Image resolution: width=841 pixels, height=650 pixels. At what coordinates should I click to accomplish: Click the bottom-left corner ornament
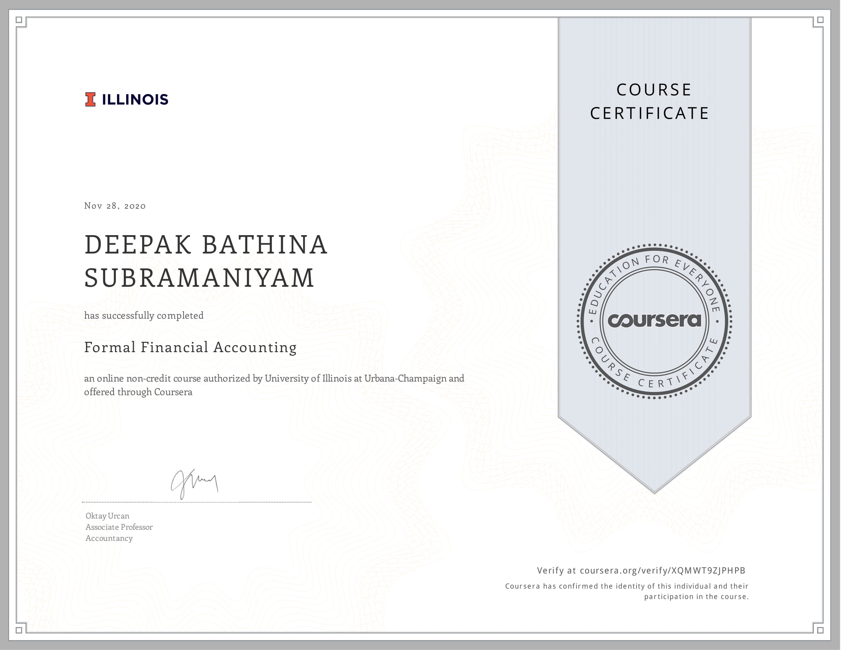[20, 630]
